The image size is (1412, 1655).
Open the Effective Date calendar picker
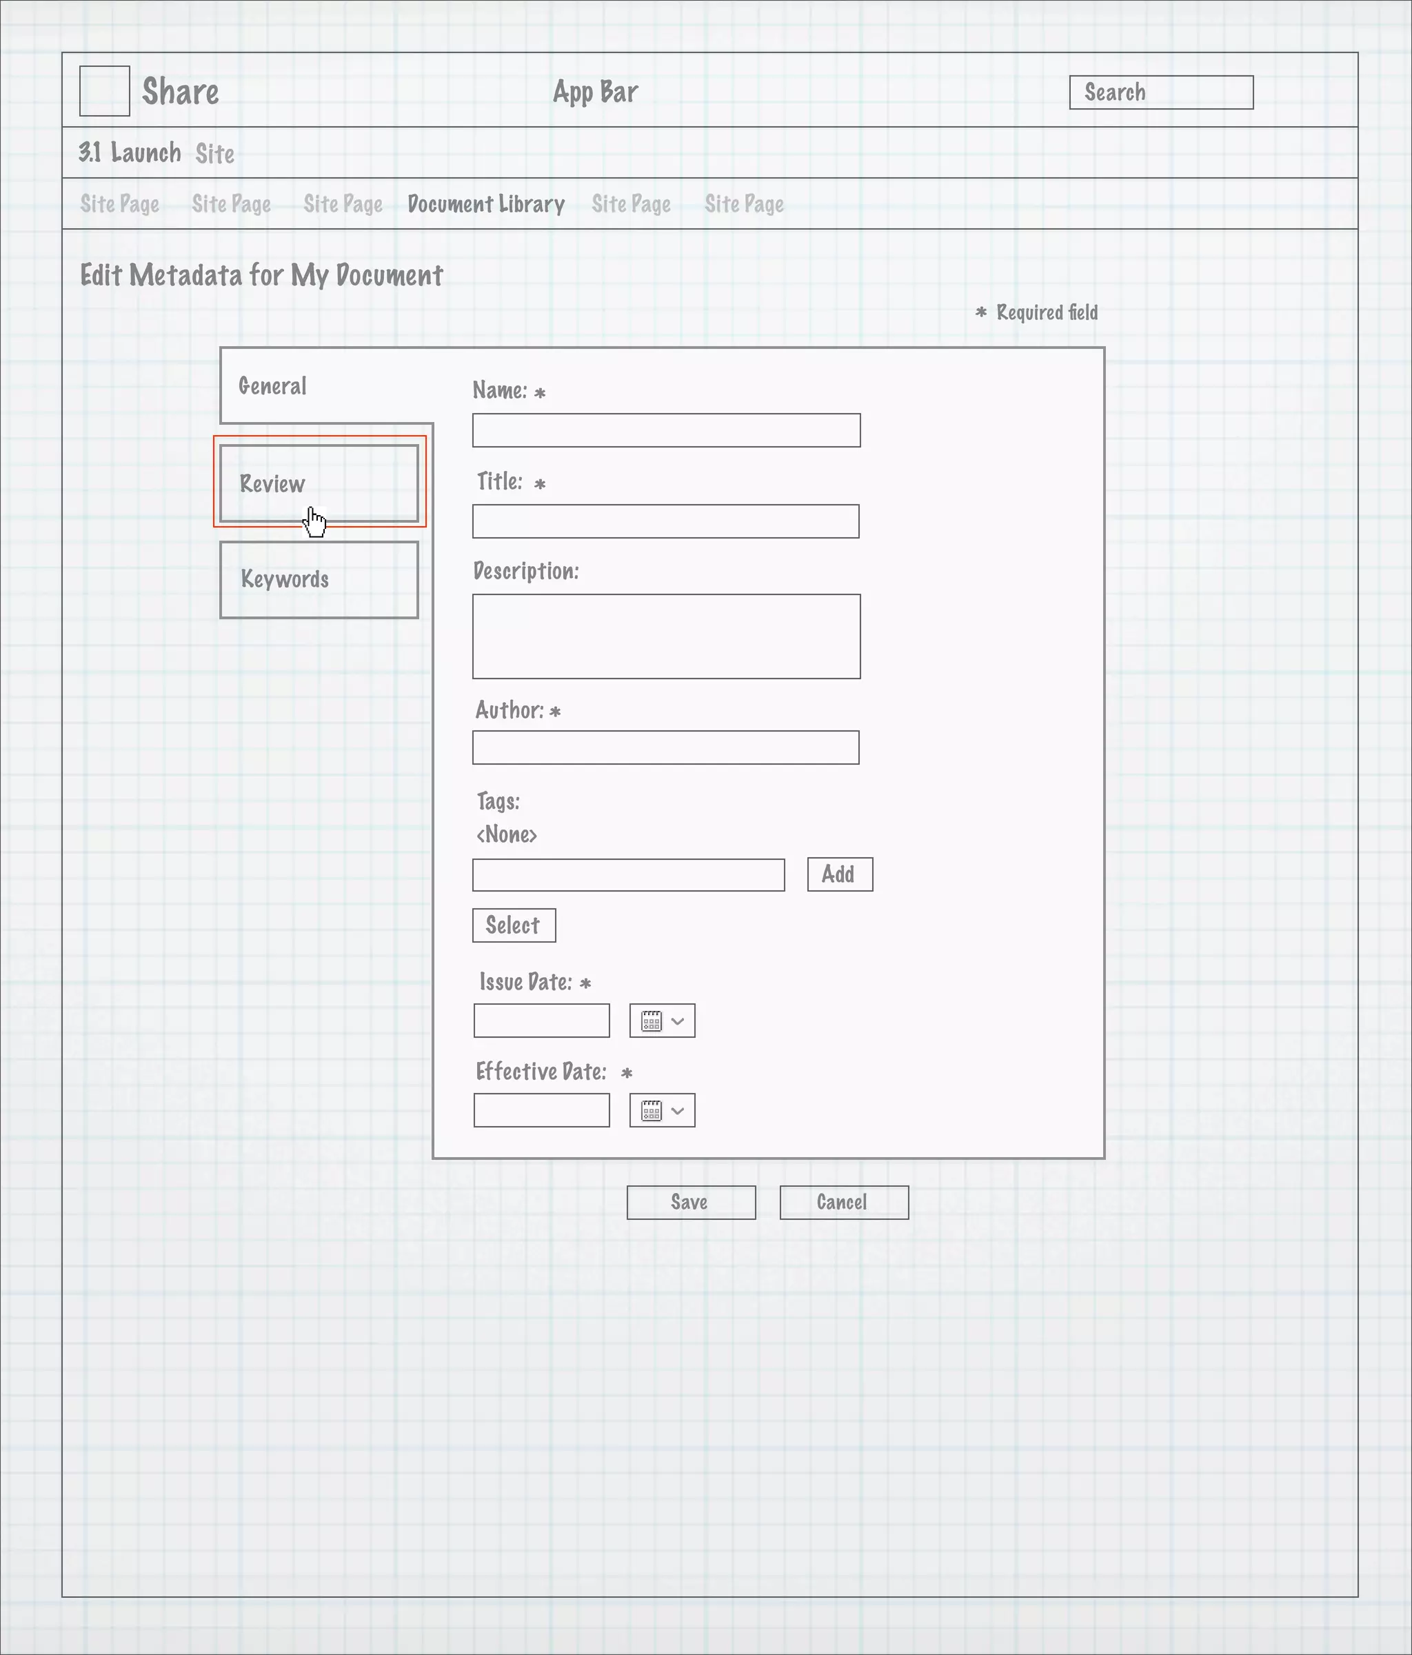click(652, 1110)
